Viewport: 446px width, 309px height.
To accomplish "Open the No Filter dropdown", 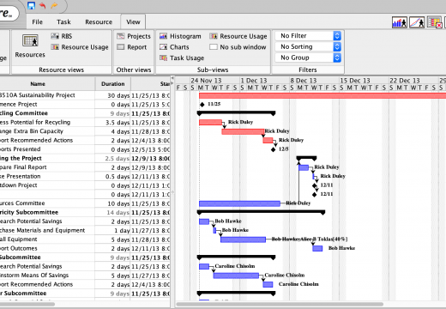I will click(308, 36).
